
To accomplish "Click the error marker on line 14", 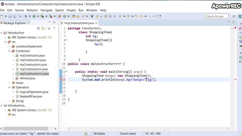I will click(61, 80).
